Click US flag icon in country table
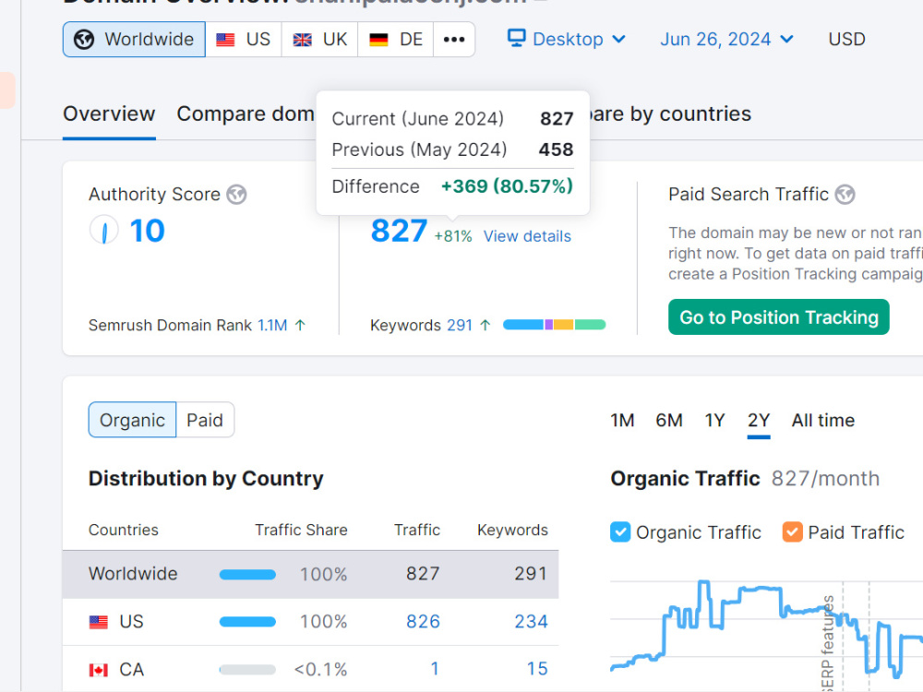The image size is (923, 692). [x=99, y=622]
